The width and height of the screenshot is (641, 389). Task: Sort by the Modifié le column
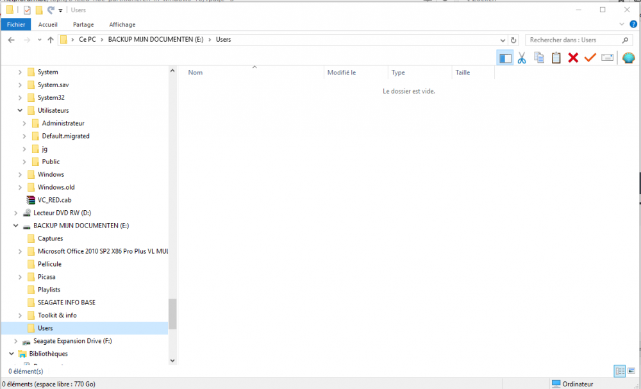342,72
